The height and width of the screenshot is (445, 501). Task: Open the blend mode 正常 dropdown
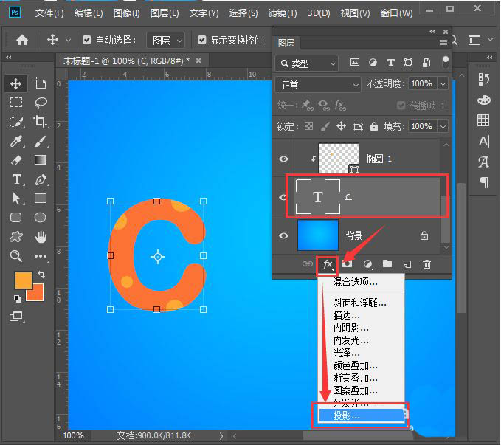(x=317, y=85)
